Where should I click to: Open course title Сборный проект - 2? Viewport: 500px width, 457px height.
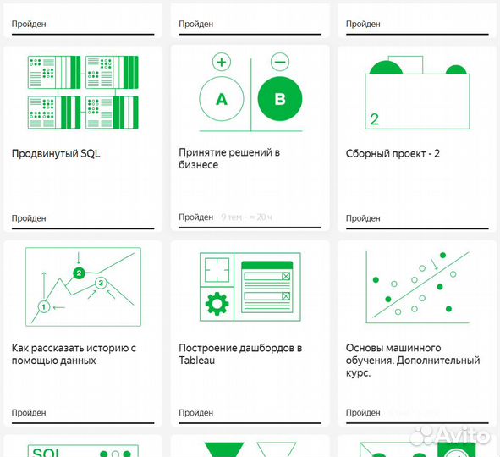tap(393, 154)
